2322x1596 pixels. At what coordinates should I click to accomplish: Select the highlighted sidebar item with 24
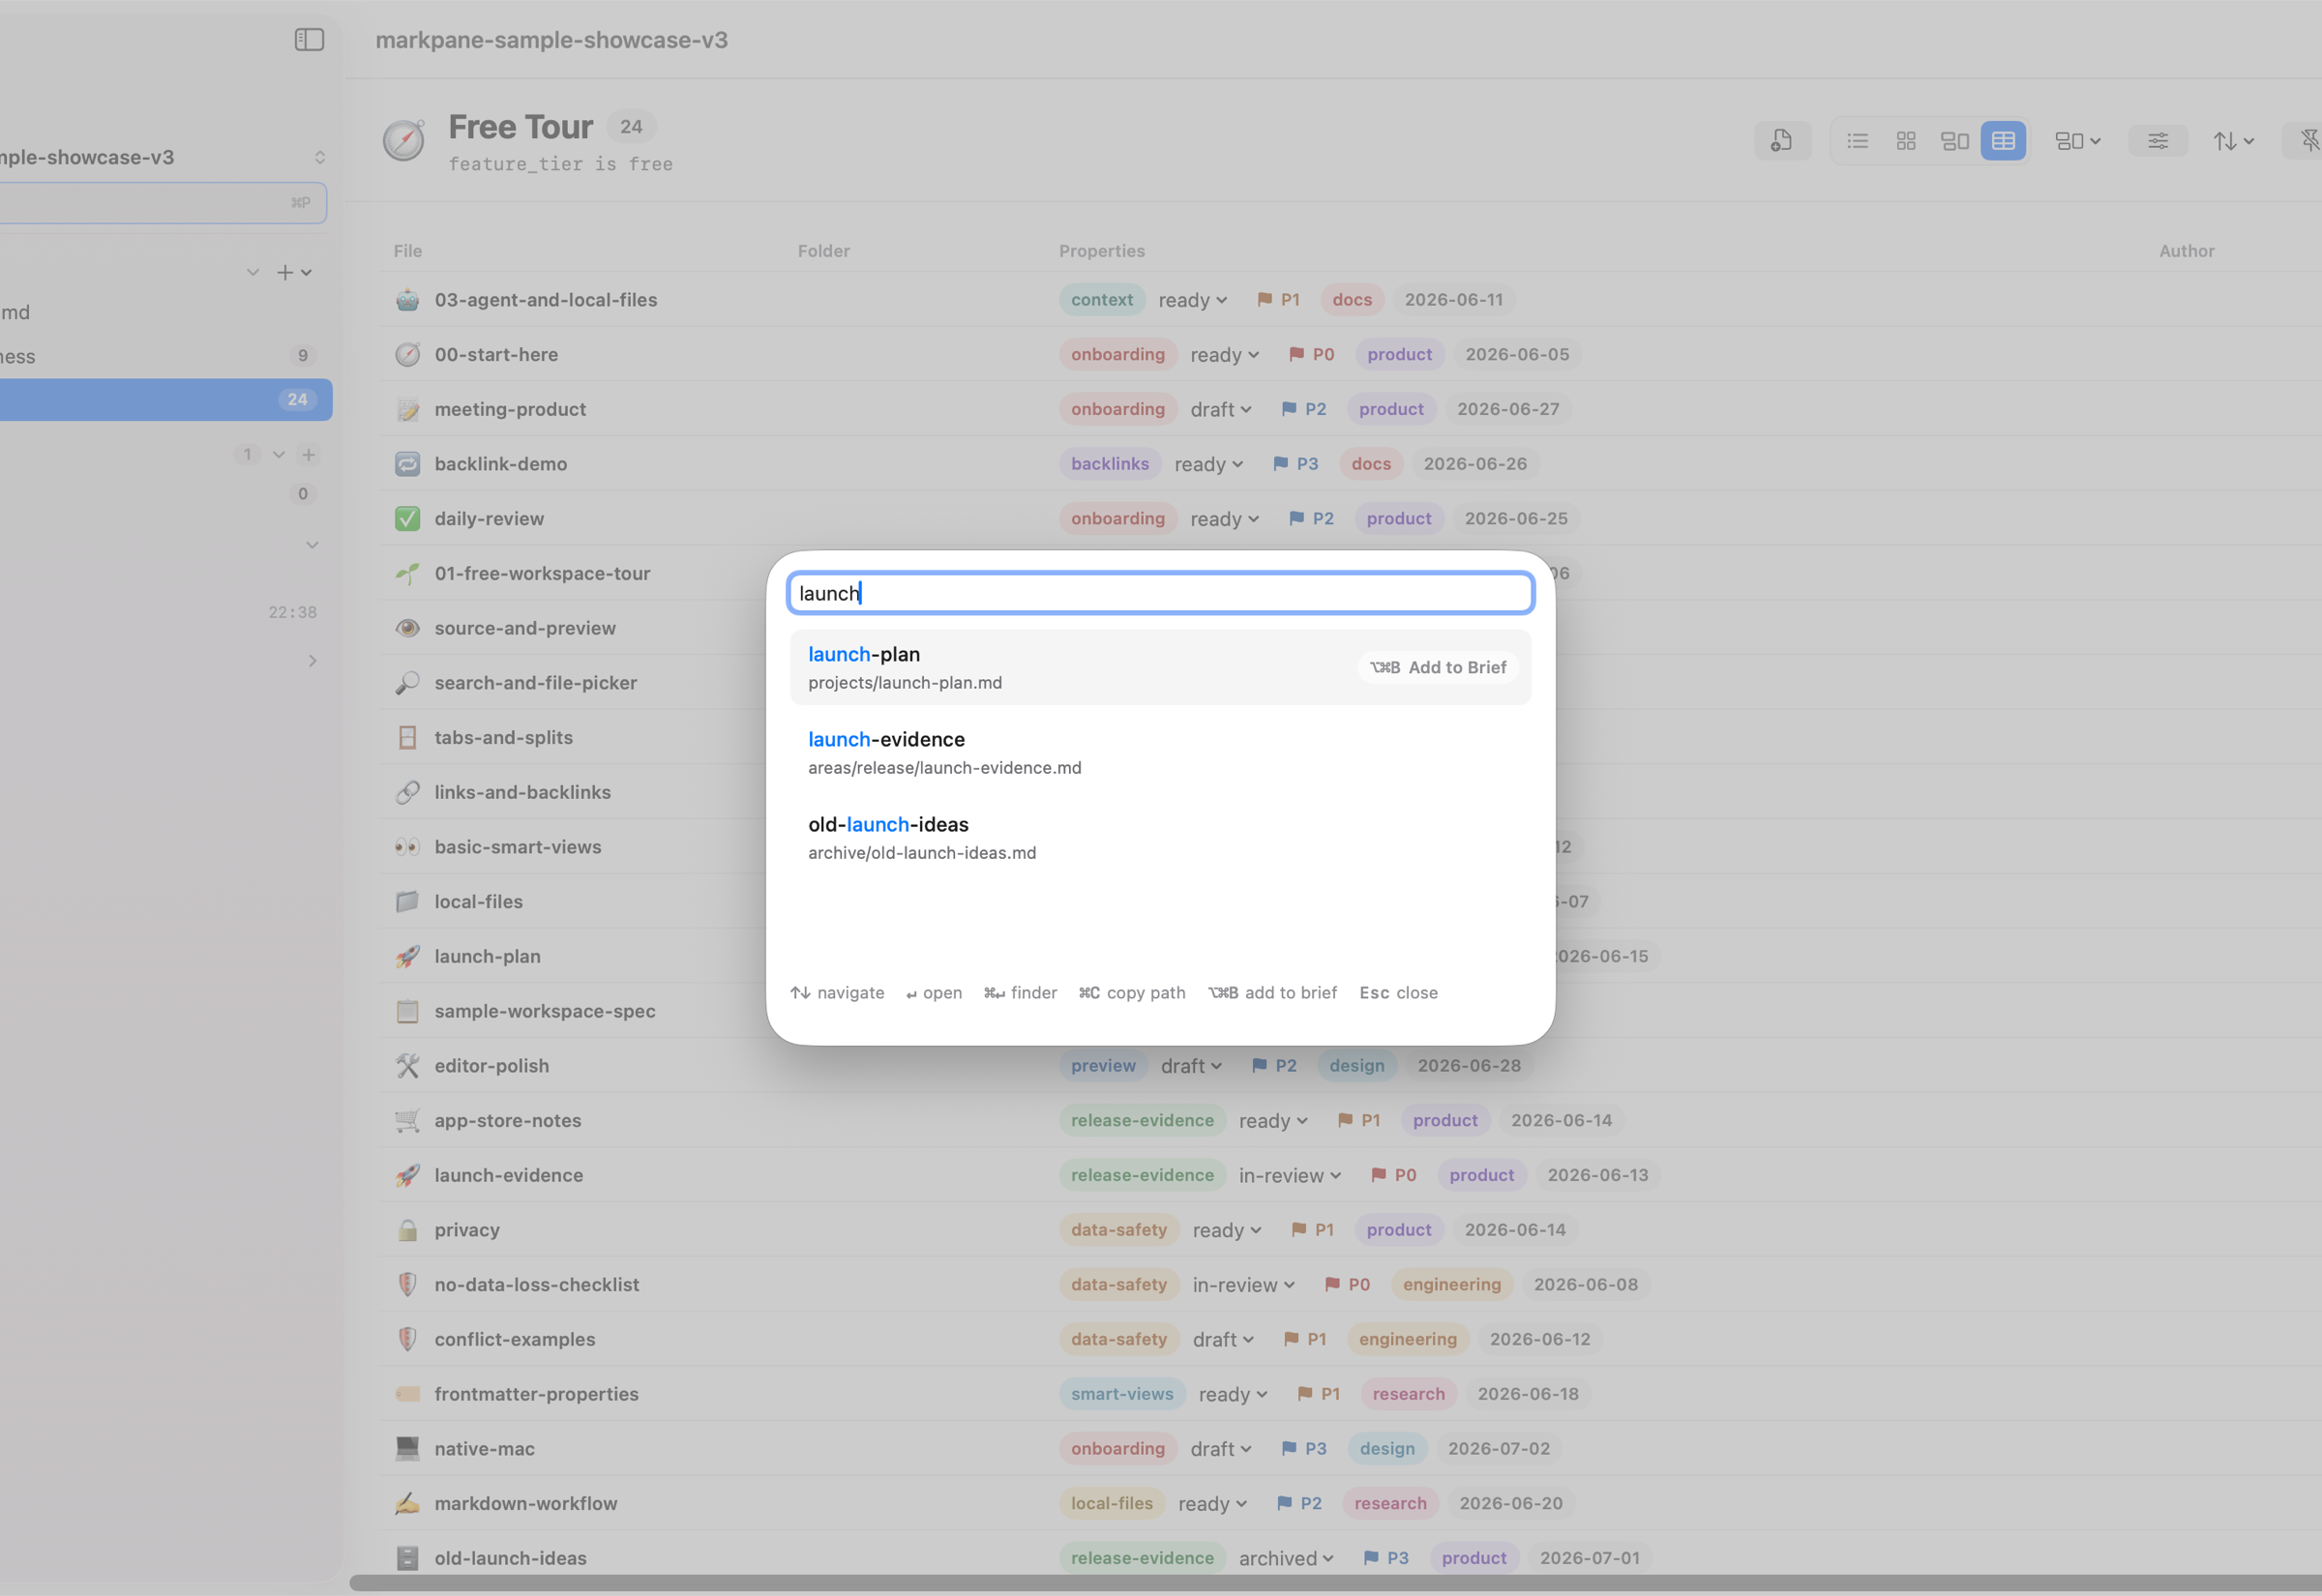164,400
